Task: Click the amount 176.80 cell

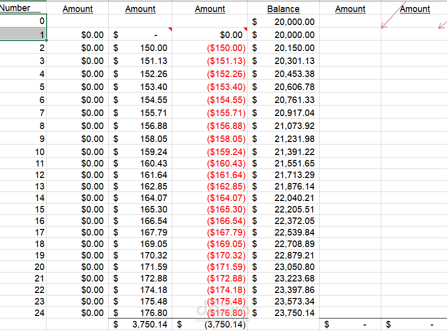Action: [x=140, y=313]
